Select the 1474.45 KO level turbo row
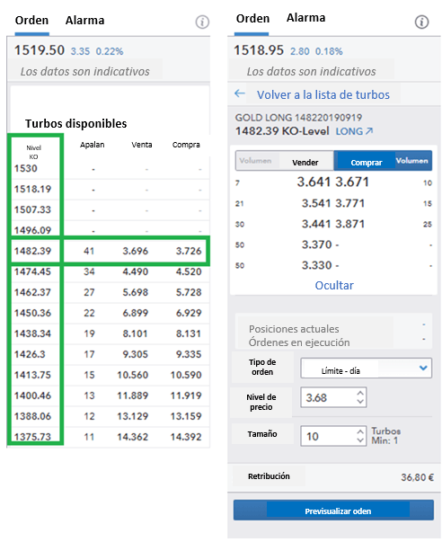 click(x=108, y=271)
